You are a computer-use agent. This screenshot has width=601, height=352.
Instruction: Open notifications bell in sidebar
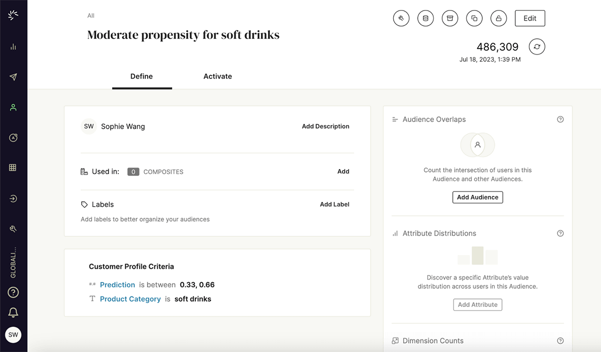pos(14,312)
